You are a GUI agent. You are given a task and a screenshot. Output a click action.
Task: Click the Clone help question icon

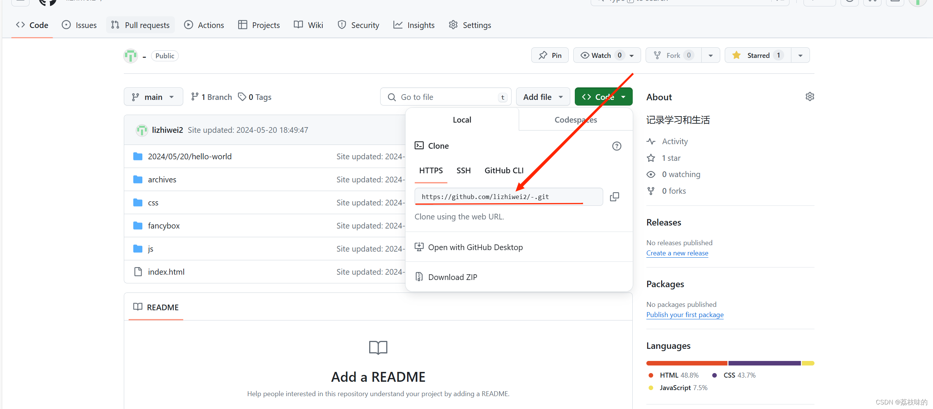pos(617,146)
